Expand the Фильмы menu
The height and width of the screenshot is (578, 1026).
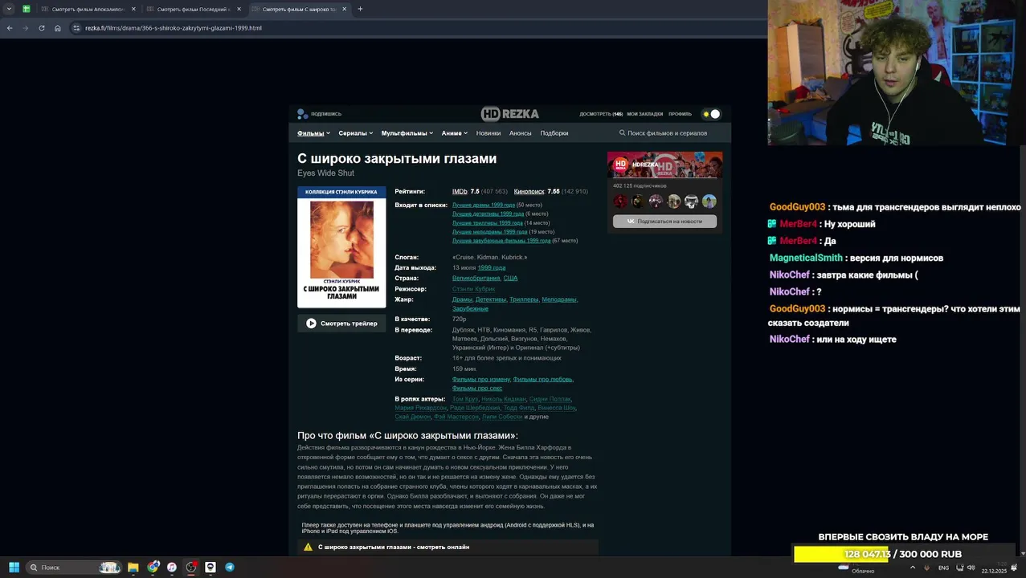pos(313,133)
